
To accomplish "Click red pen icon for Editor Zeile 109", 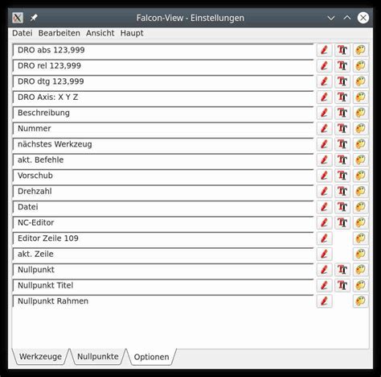I will click(x=324, y=238).
